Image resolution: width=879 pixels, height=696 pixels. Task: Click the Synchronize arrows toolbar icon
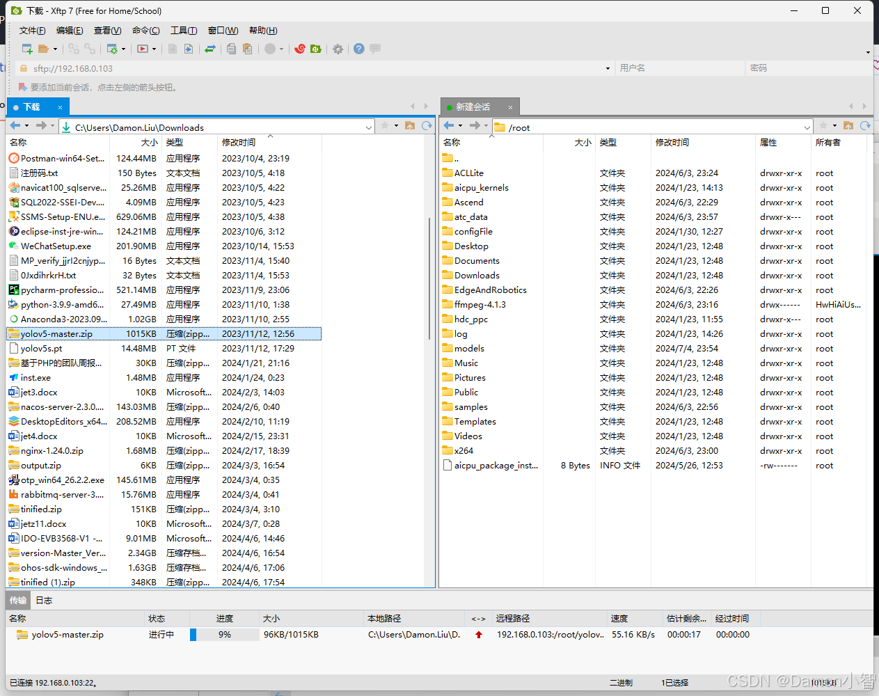tap(209, 49)
